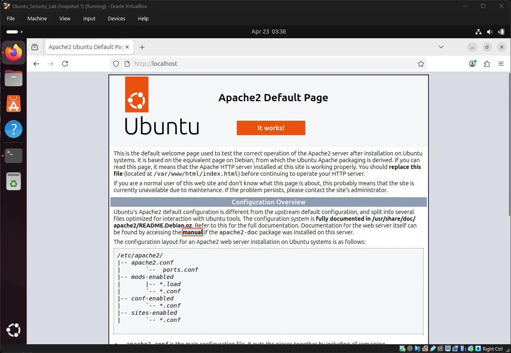Viewport: 511px width, 353px height.
Task: Mute audio via the top panel speaker icon
Action: [x=490, y=31]
